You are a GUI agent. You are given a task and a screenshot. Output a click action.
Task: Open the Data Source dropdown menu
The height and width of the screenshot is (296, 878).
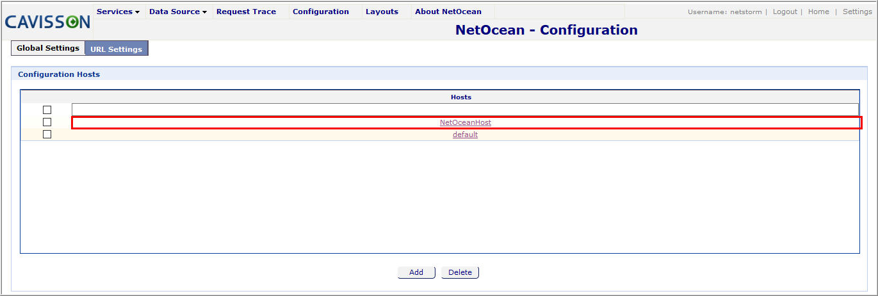178,12
